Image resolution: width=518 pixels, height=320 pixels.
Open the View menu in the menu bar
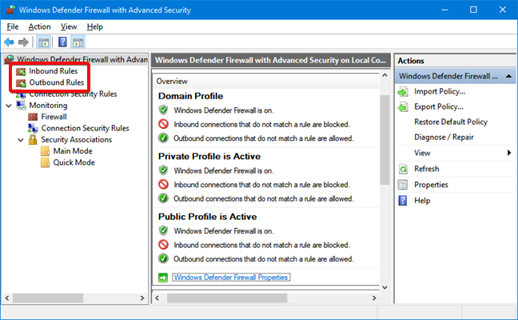click(x=69, y=26)
